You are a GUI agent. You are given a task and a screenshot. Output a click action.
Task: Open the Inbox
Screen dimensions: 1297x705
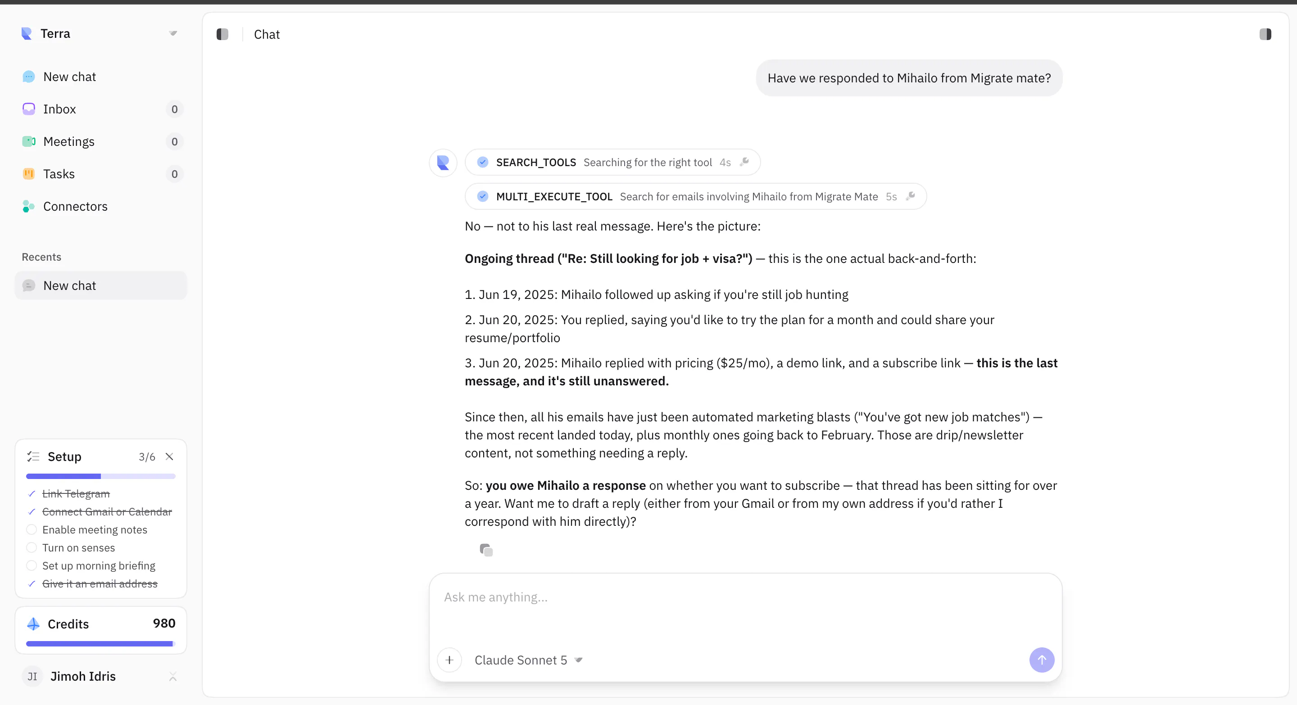point(101,109)
